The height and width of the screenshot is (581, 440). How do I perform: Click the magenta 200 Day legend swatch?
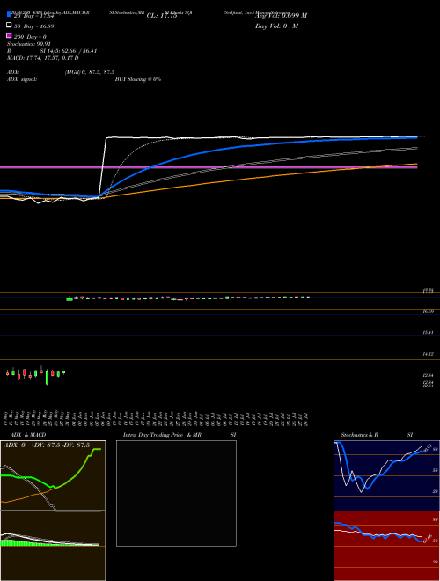click(x=9, y=35)
